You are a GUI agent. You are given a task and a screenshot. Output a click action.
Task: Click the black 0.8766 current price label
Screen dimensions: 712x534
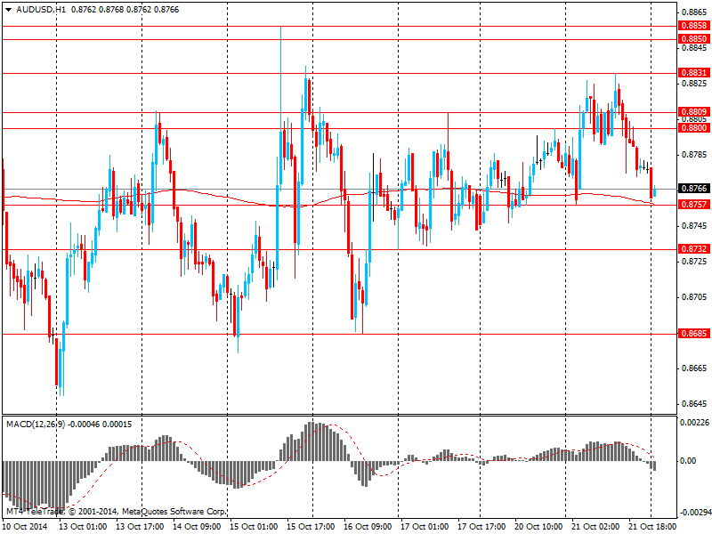(x=693, y=189)
